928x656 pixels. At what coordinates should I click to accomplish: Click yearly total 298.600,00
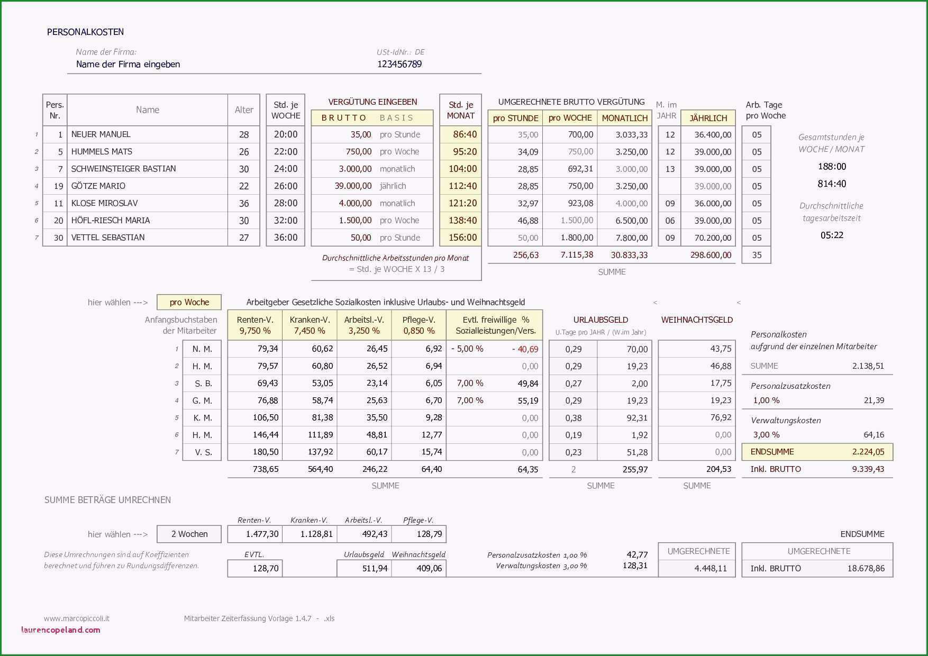pyautogui.click(x=711, y=255)
